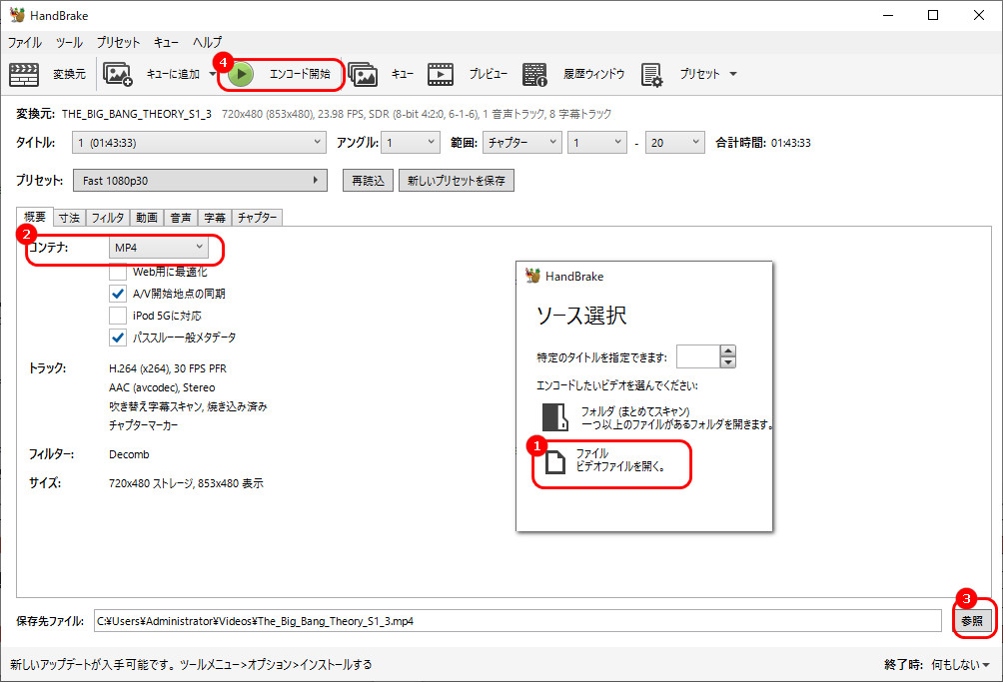
Task: Switch to the 字幕 tab
Action: (215, 218)
